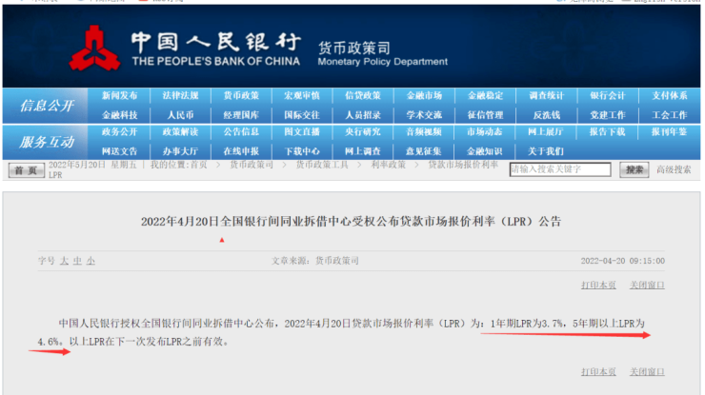The width and height of the screenshot is (705, 395).
Task: Open 人员招录 menu item
Action: pos(363,115)
